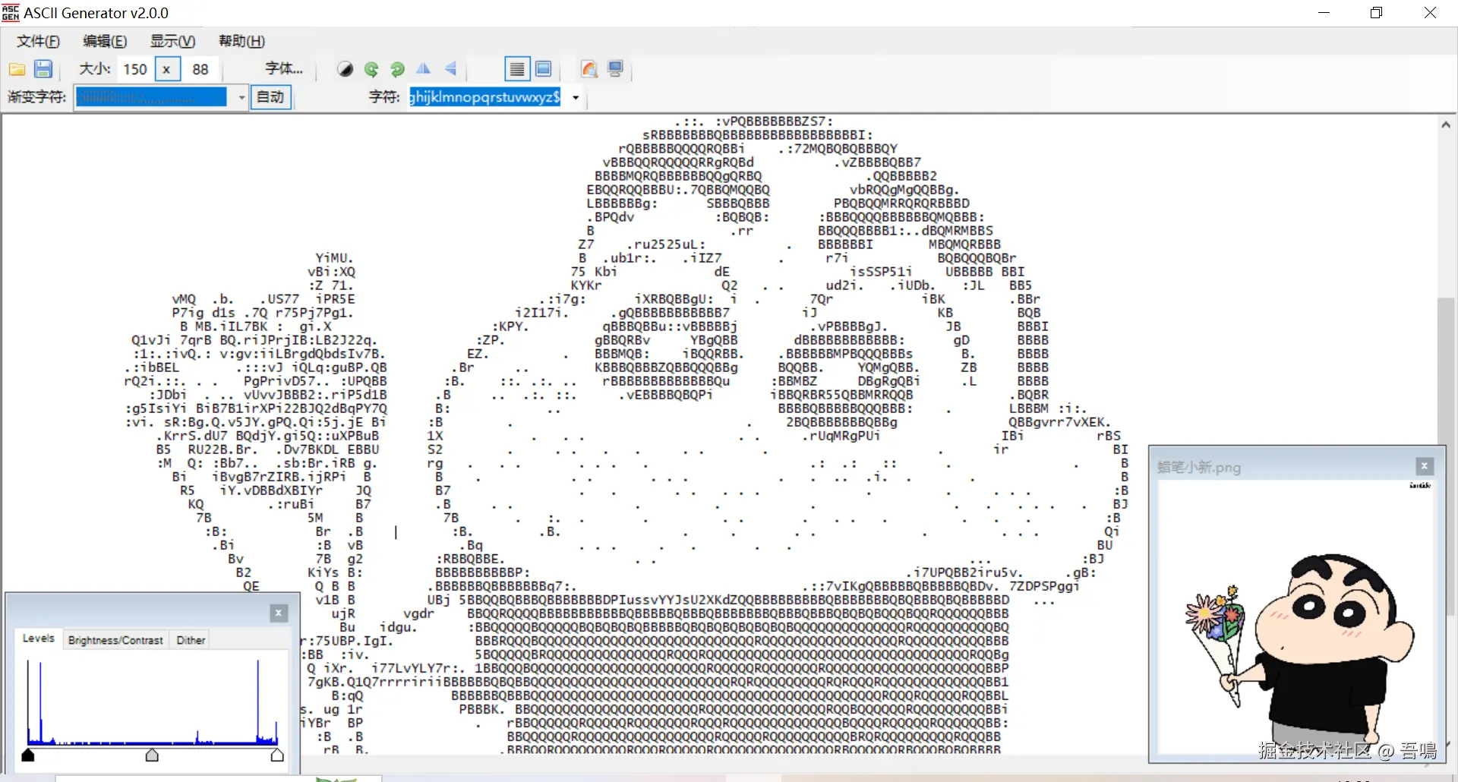1458x782 pixels.
Task: Click the white point levels slider handle
Action: tap(277, 755)
